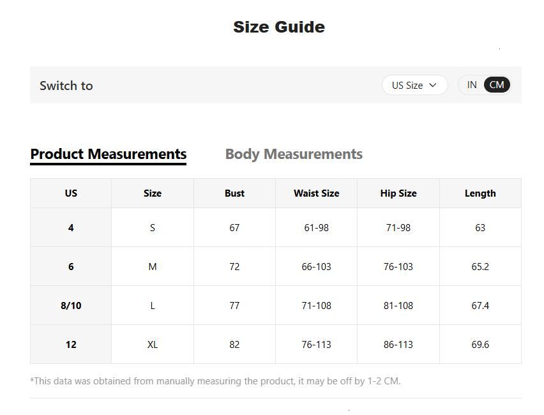Select the US size 6 row

pos(71,267)
